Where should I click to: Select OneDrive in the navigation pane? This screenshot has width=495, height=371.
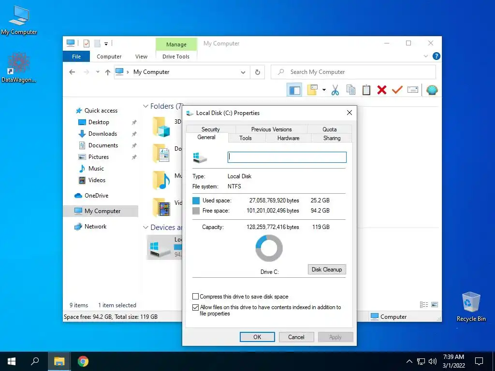[96, 196]
